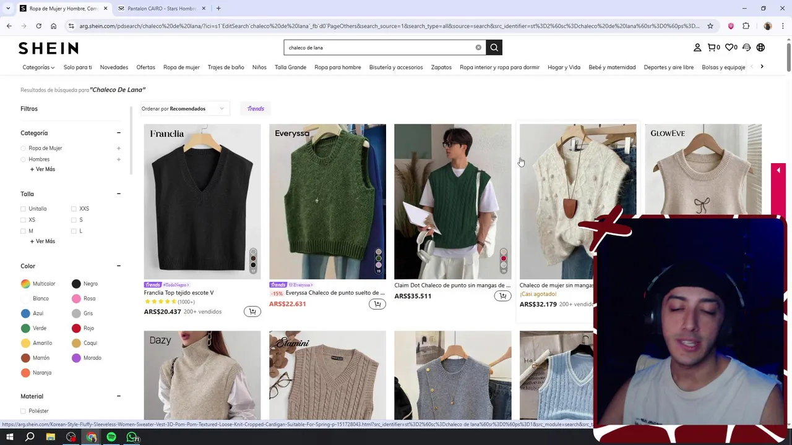
Task: Open Solo para ti link
Action: coord(77,67)
